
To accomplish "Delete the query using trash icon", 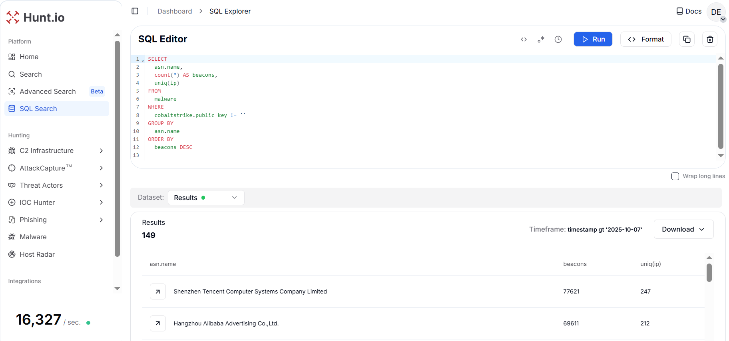I will coord(710,39).
